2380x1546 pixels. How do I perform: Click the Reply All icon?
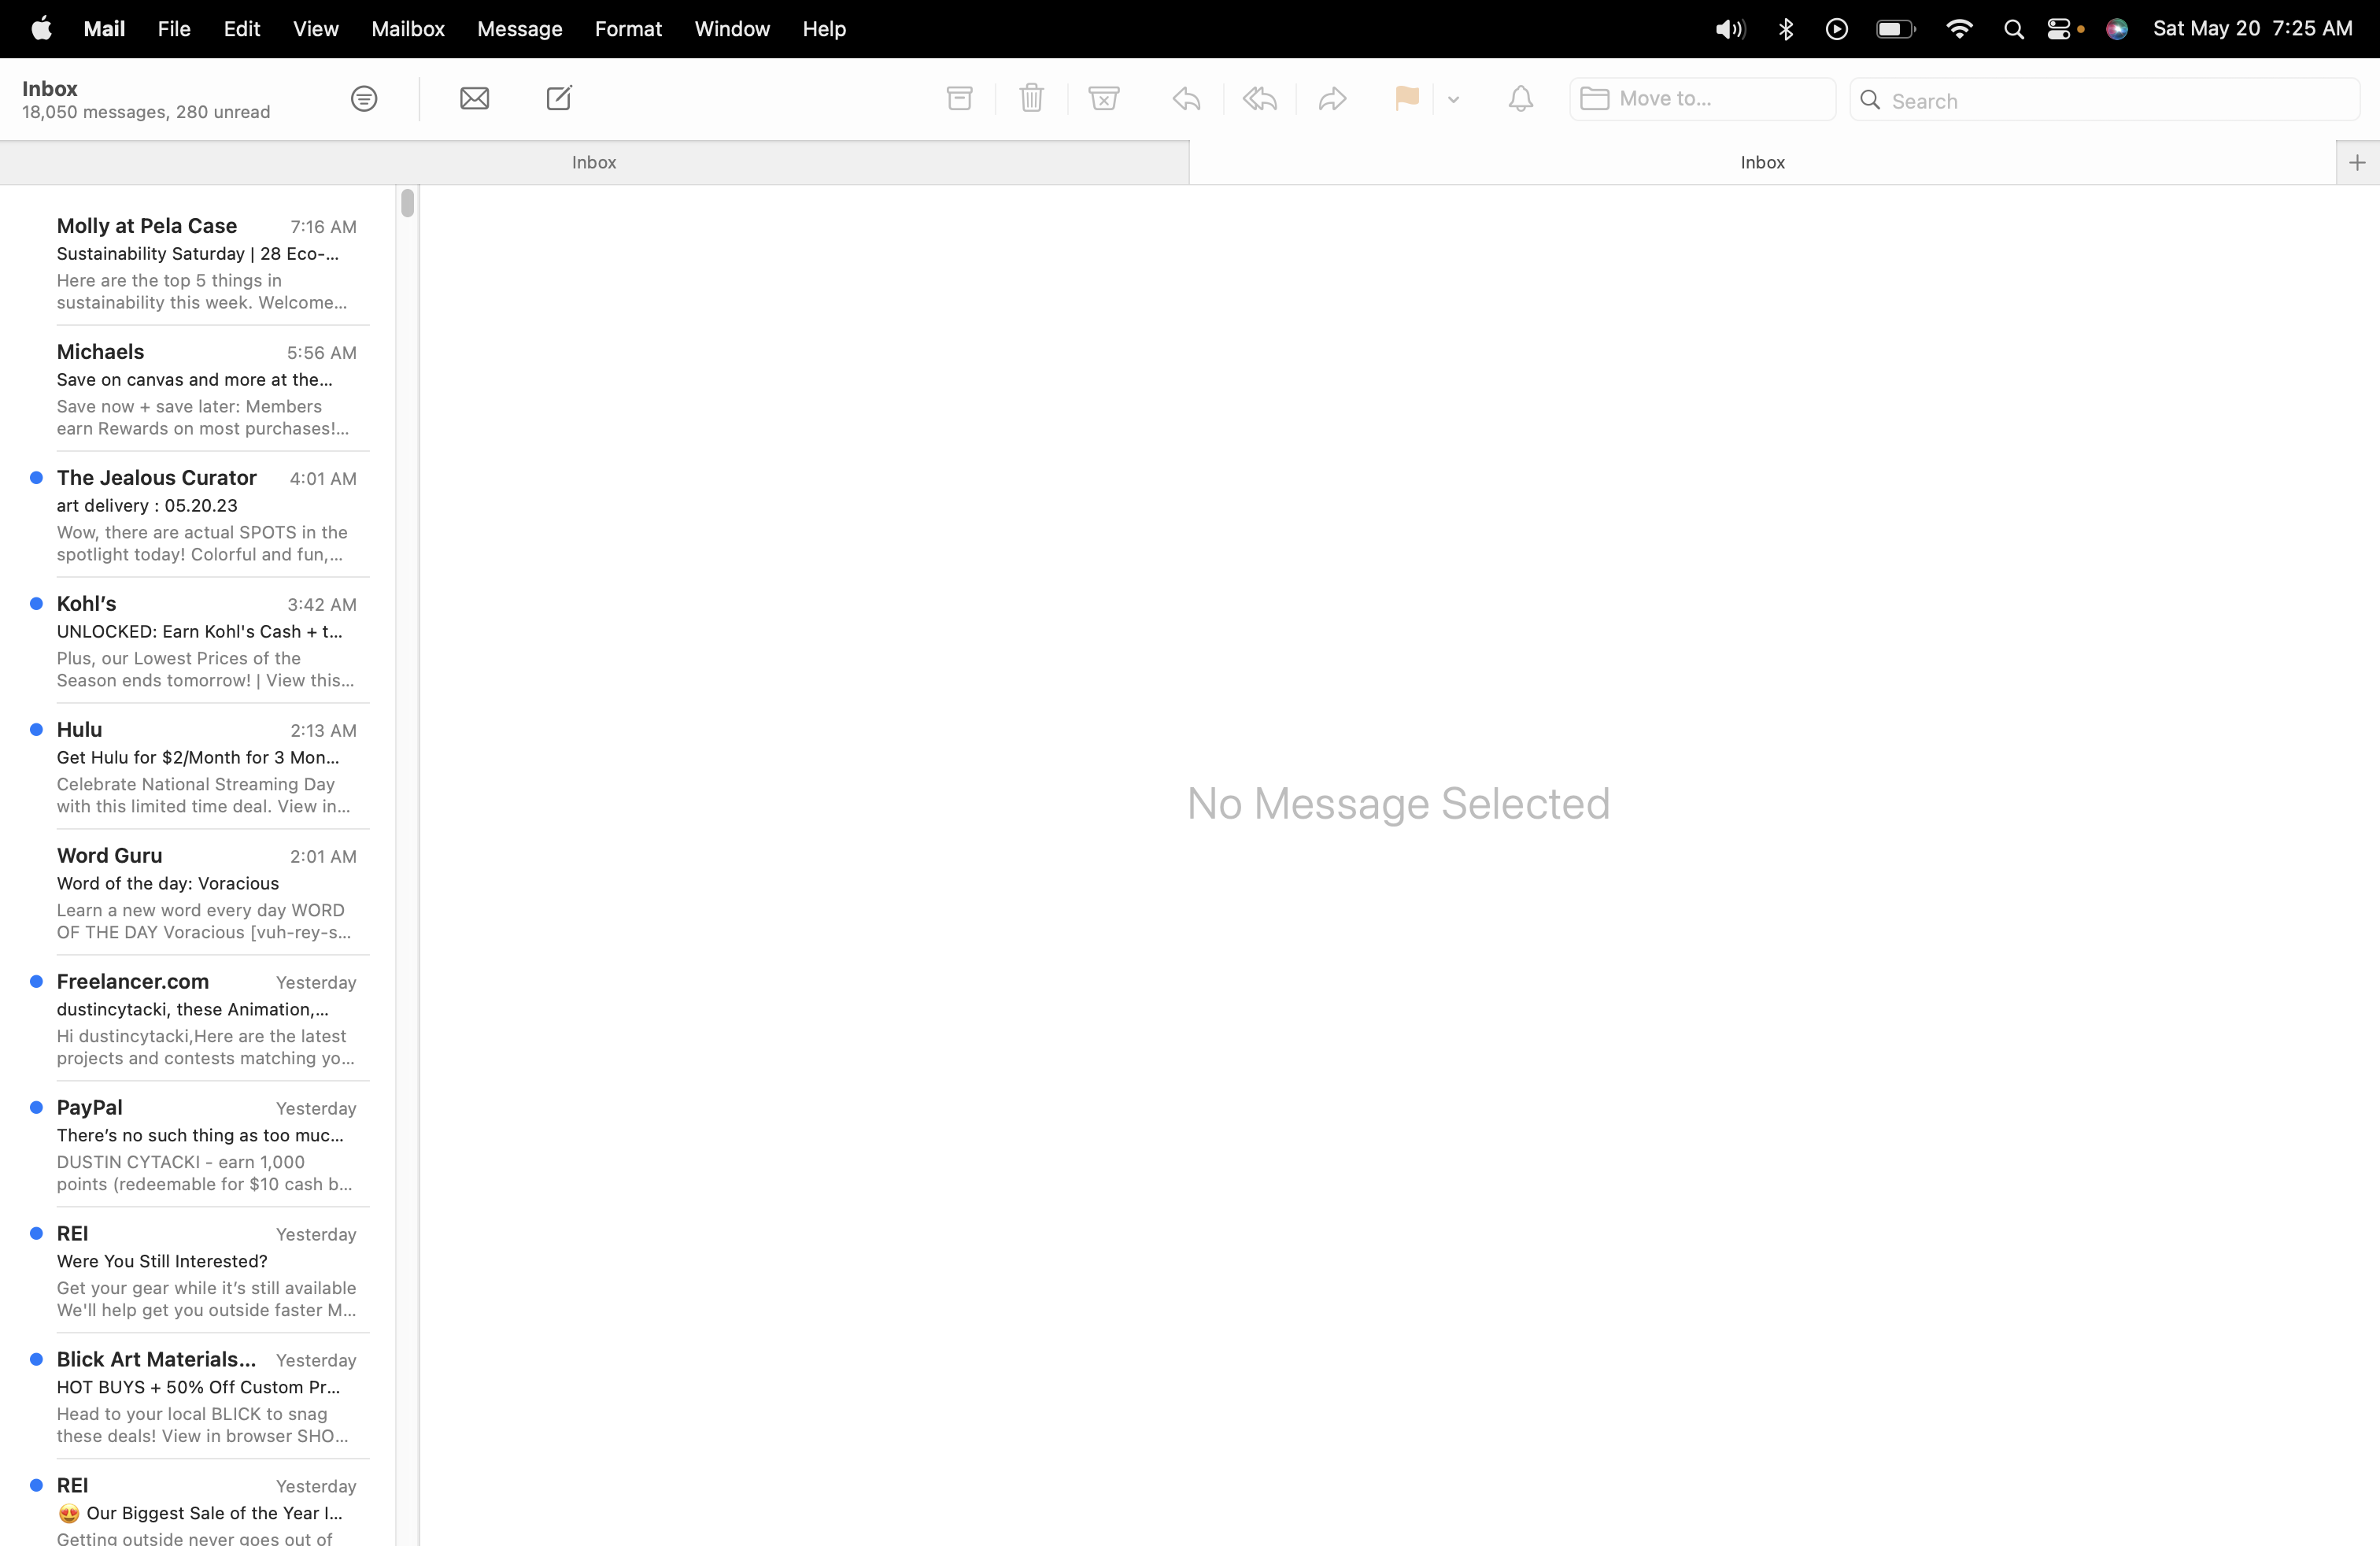(1260, 98)
